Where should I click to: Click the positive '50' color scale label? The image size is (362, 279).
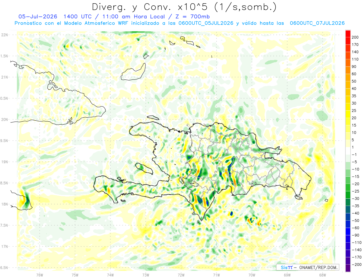click(354, 81)
